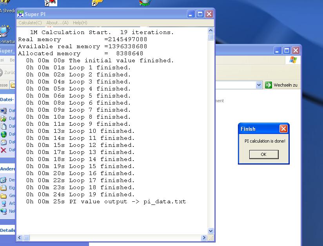Open the 'Eig' folder icon in sidebar

[x=4, y=188]
